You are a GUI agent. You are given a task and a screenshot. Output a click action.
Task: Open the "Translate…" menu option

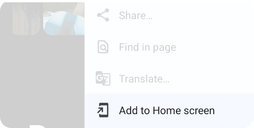coord(144,79)
